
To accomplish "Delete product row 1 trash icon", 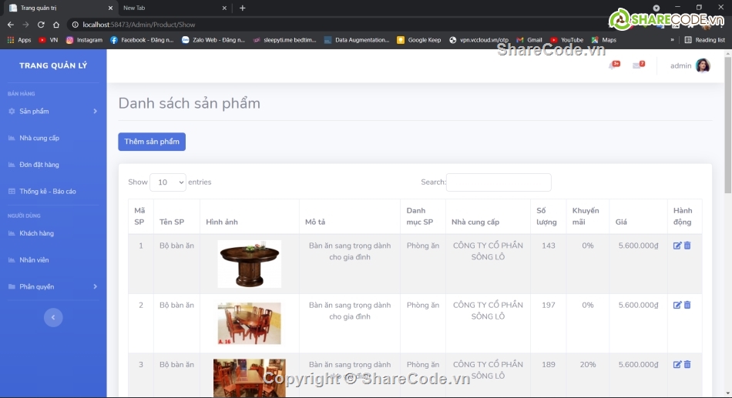I will coord(687,246).
